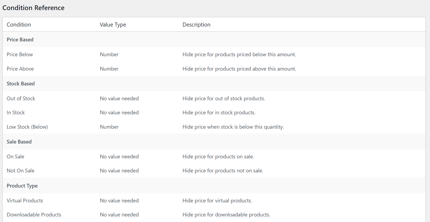Click 'Hide price for products on sale.'

point(218,156)
